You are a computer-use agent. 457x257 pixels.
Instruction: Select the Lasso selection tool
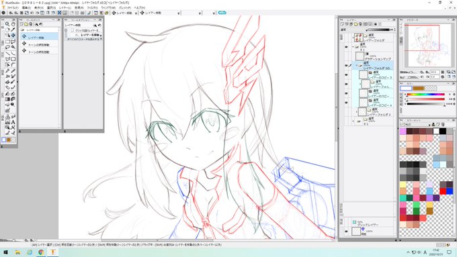coord(7,47)
